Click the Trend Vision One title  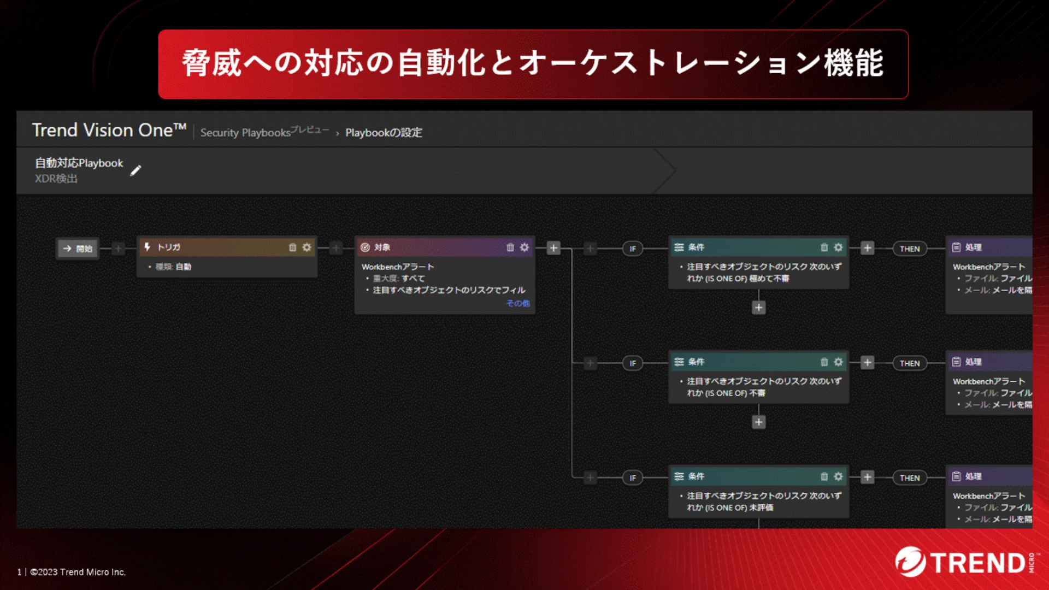click(x=109, y=130)
